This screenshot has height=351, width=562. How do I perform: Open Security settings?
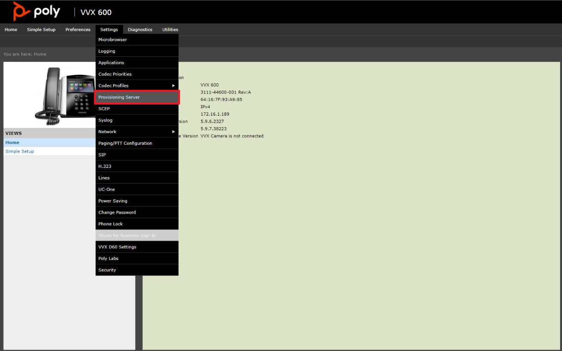pyautogui.click(x=137, y=270)
